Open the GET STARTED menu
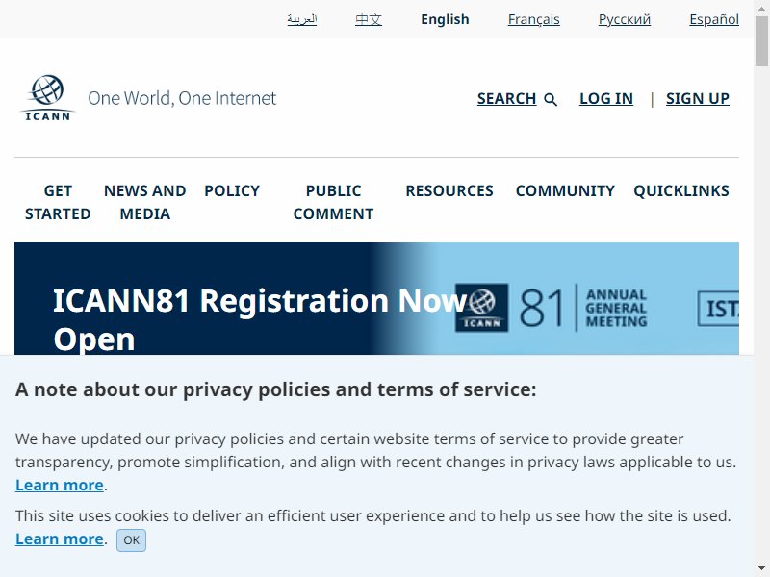This screenshot has width=770, height=577. click(58, 202)
